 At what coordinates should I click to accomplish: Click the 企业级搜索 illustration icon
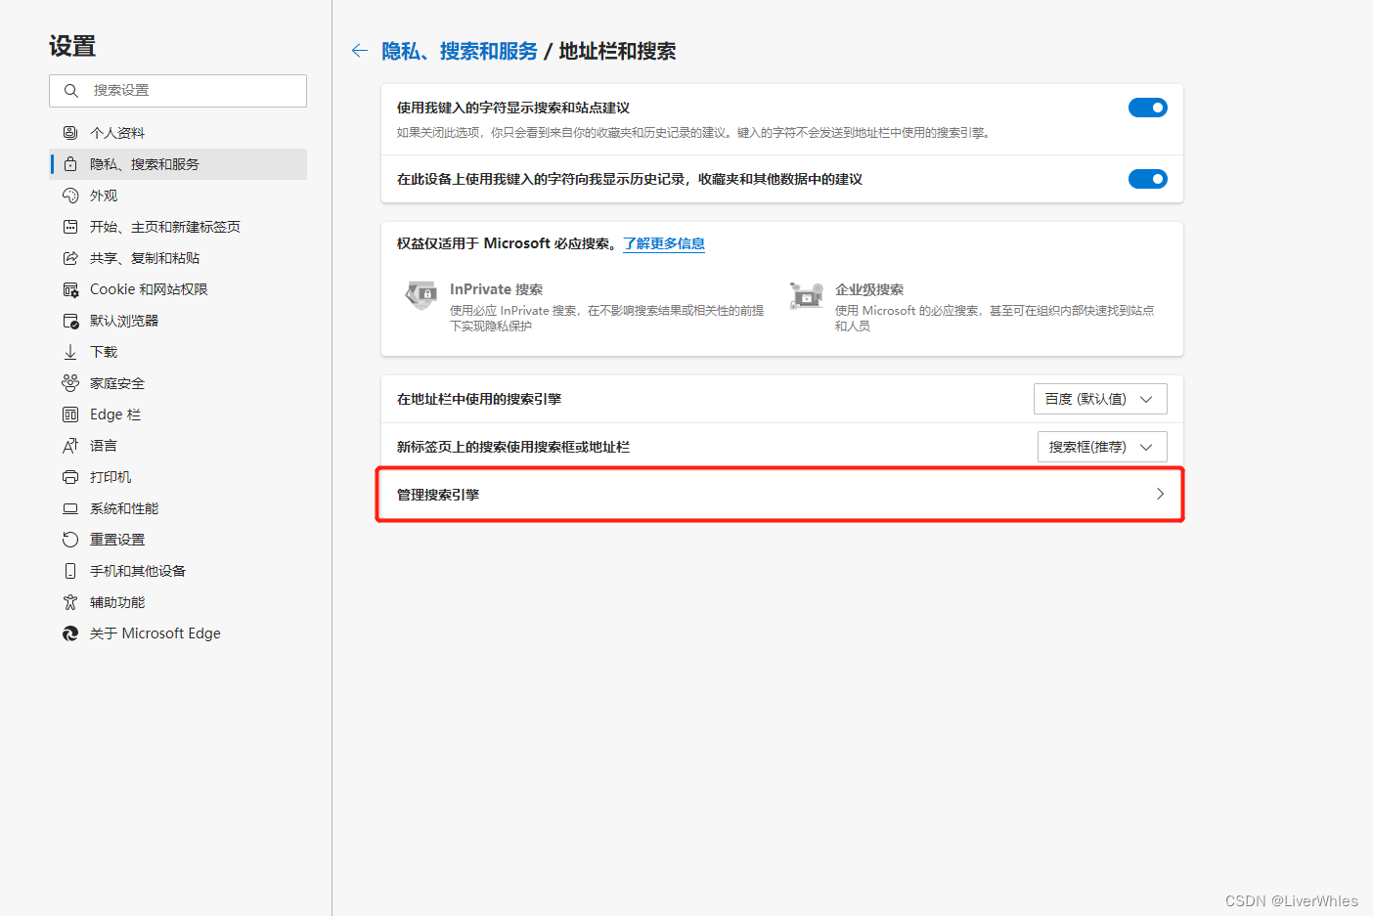click(807, 294)
